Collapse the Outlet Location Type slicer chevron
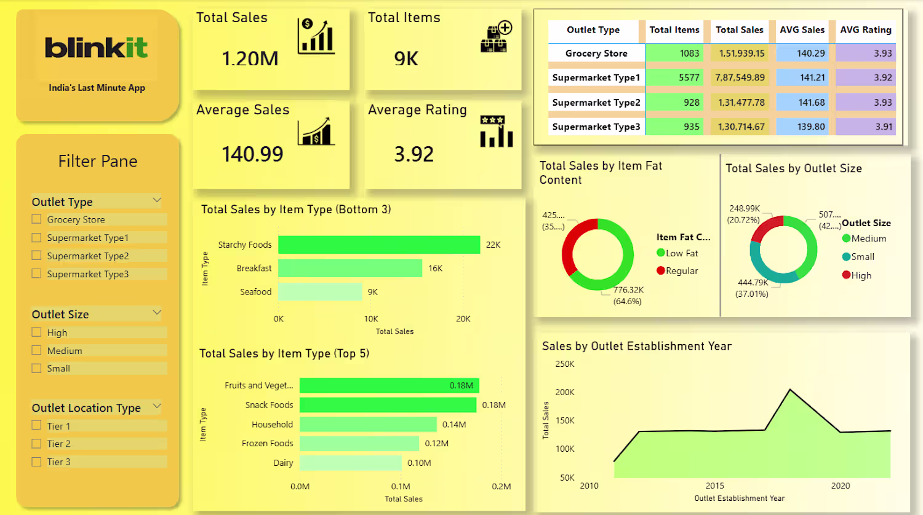The image size is (923, 515). coord(157,406)
